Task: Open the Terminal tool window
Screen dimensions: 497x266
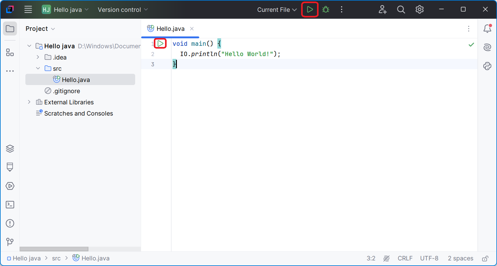Action: click(x=10, y=205)
